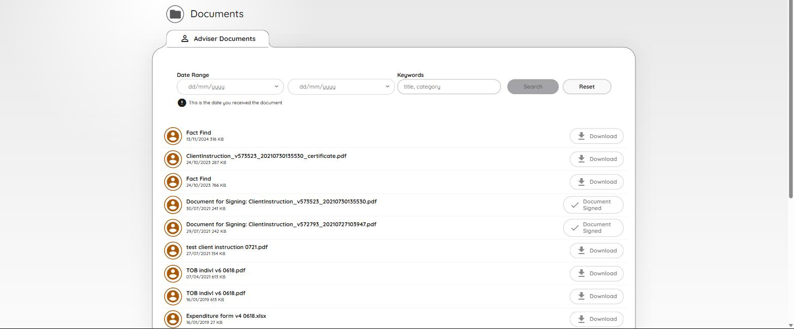Select TOB indivl v6 0618.pdf 07/04/2021 title

point(216,270)
